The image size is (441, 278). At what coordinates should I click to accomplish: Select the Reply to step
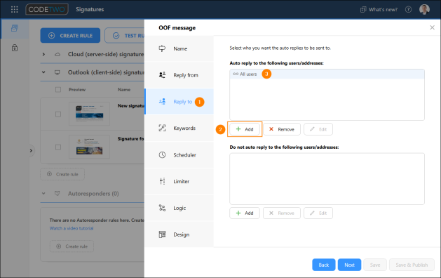(179, 101)
